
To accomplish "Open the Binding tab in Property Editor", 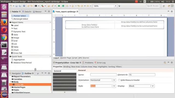I will [x=67, y=67].
